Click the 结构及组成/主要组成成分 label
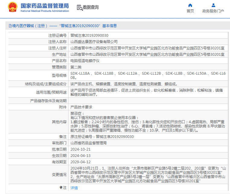The image size is (230, 194). click(46, 84)
